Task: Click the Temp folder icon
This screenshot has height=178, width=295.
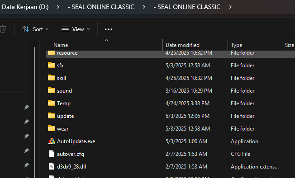Action: click(x=52, y=103)
